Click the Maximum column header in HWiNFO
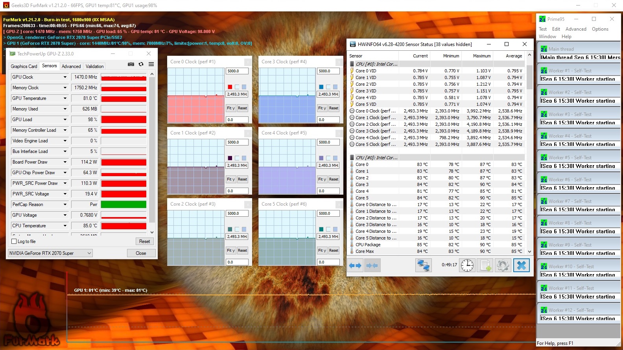The image size is (623, 350). 477,56
